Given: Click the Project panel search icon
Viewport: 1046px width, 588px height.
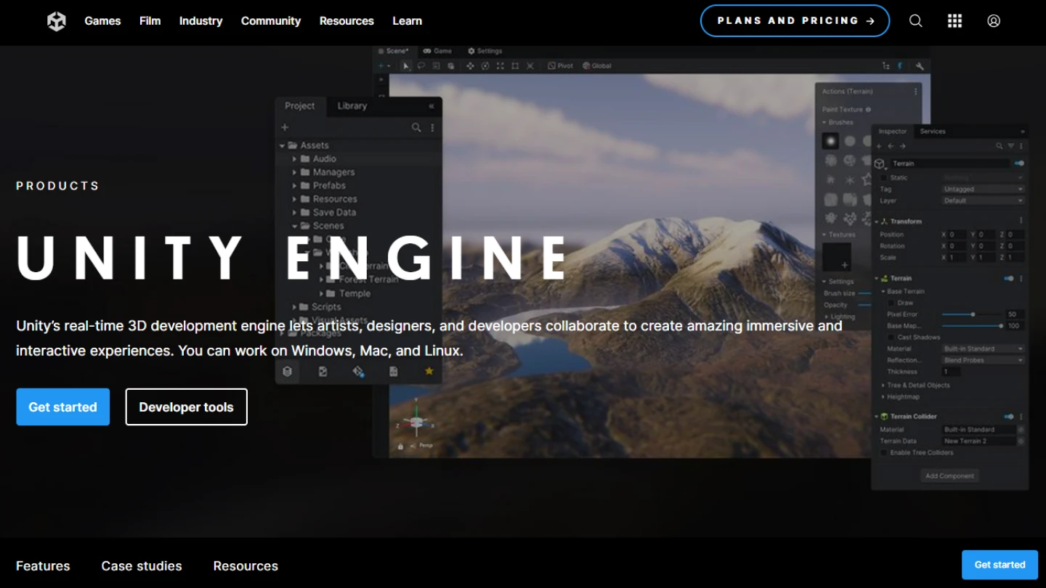Looking at the screenshot, I should pos(416,128).
